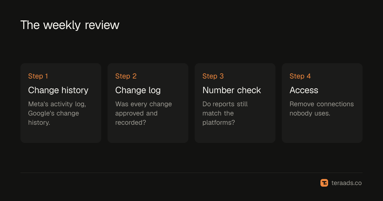This screenshot has height=201, width=383.
Task: Click the 'Change log' card title
Action: point(138,90)
